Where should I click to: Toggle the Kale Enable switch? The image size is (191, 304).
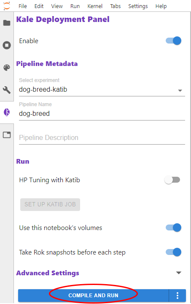click(173, 41)
